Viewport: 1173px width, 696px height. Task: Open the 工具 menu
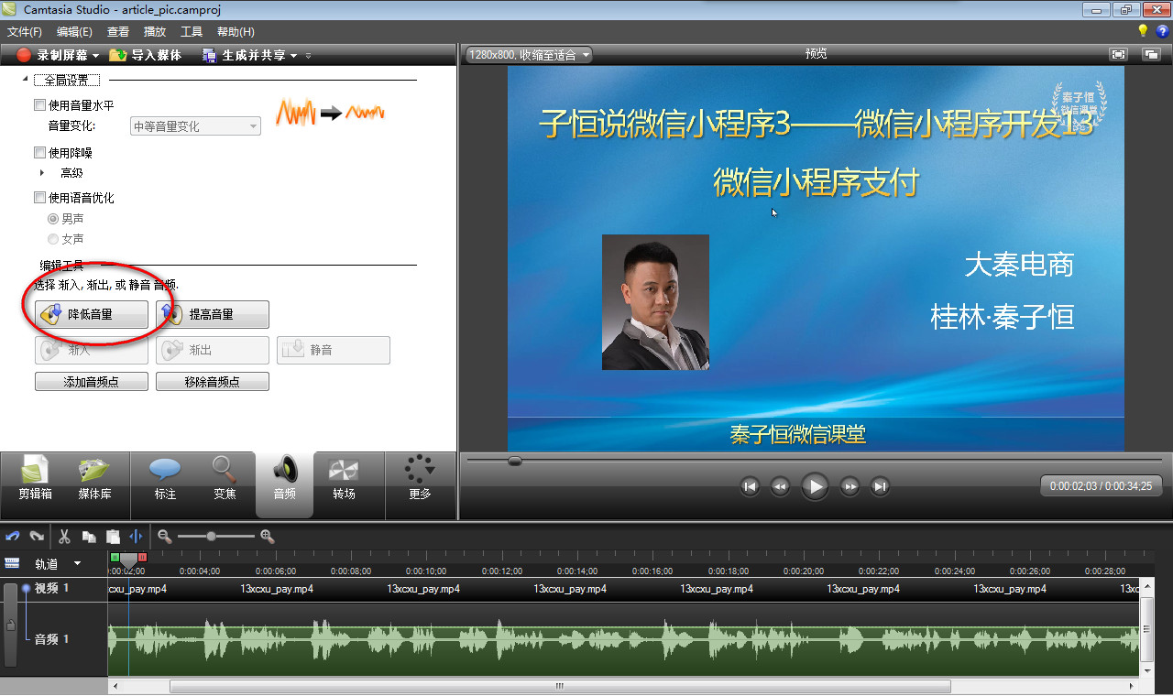tap(192, 31)
